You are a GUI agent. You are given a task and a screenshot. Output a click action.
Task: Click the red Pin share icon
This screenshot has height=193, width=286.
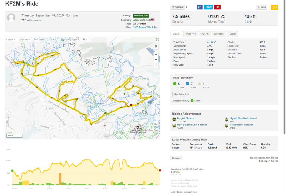[x=217, y=7]
